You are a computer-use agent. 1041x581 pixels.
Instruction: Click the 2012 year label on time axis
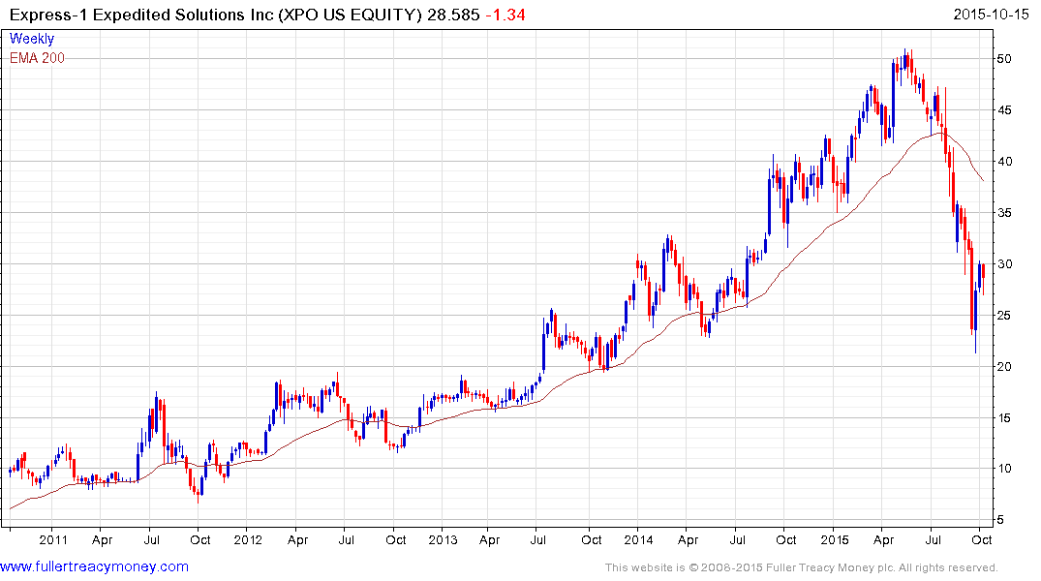248,539
